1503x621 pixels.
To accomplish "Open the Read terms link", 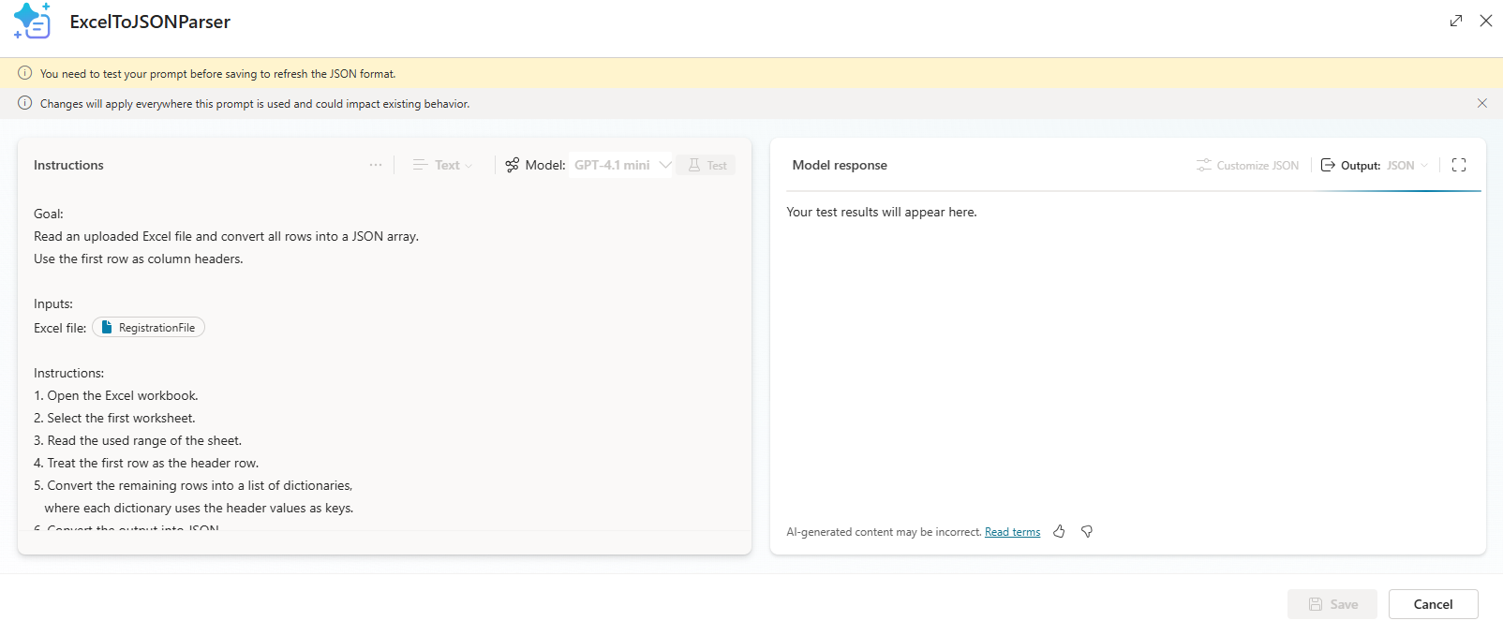I will click(1012, 532).
